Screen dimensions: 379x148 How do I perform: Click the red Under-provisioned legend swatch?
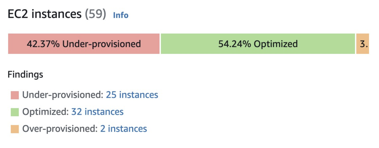coord(15,95)
